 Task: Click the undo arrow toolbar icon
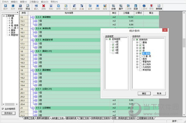click(74, 7)
